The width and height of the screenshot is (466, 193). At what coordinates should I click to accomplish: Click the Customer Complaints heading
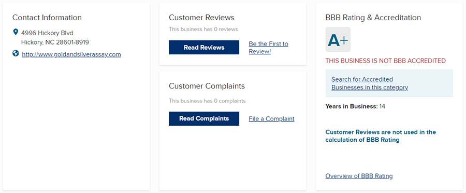click(x=207, y=86)
